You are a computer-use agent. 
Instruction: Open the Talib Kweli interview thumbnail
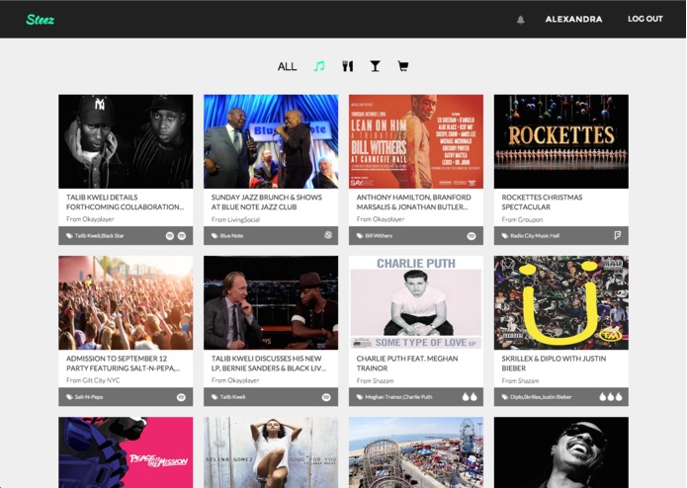[271, 303]
